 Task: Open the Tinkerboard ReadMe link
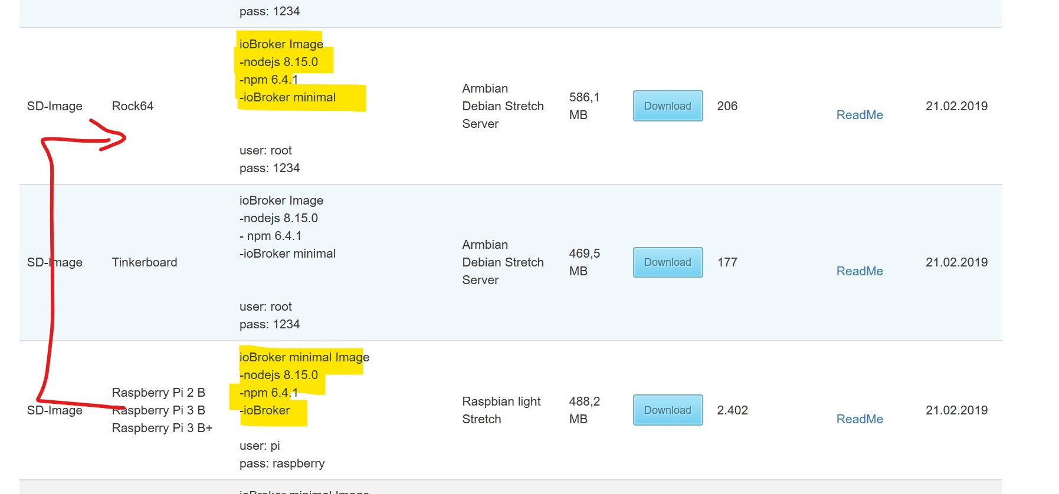pos(859,271)
